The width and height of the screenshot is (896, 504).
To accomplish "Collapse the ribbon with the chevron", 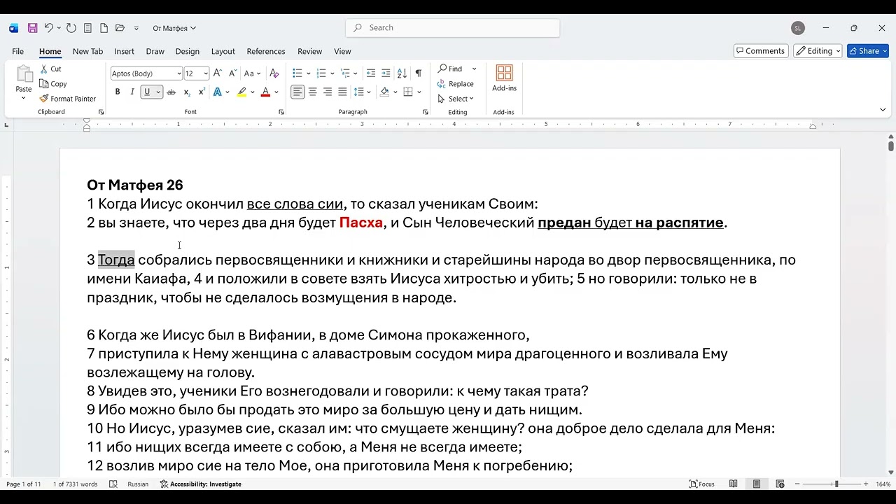I will pyautogui.click(x=883, y=110).
